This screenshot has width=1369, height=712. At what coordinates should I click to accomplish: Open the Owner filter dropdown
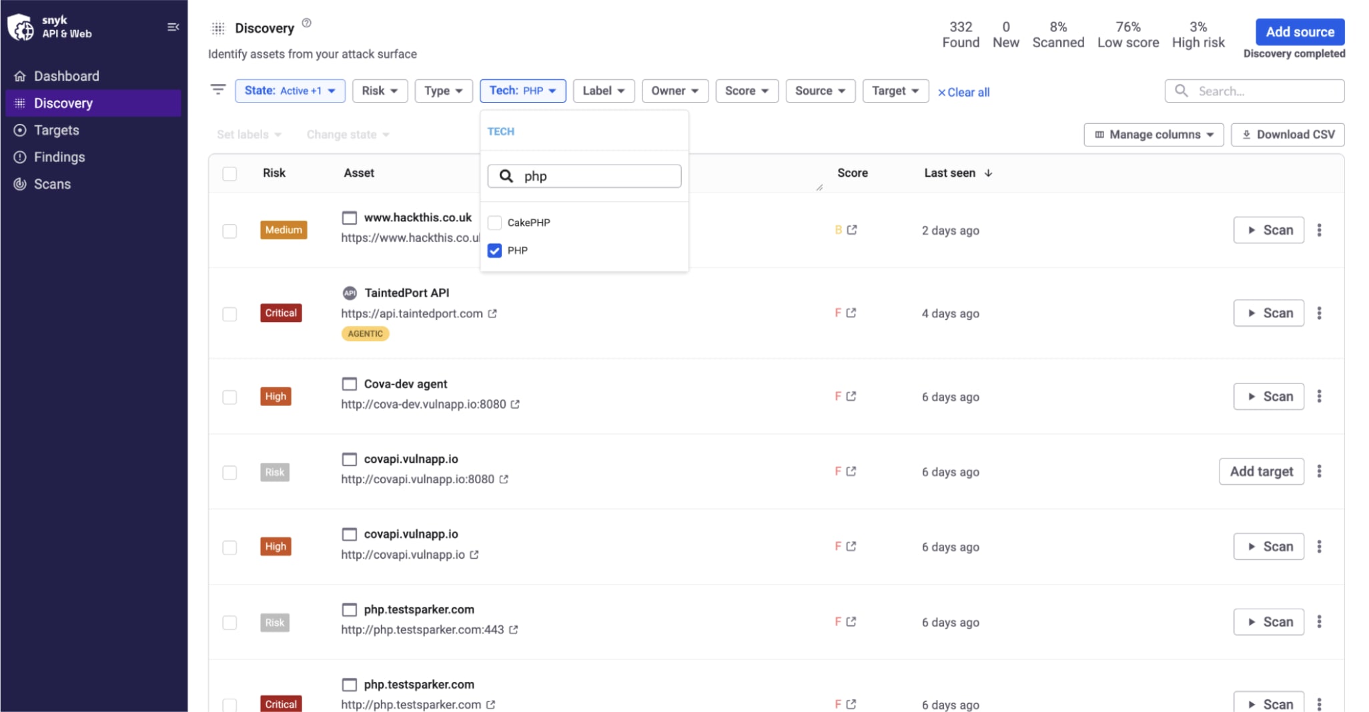pos(674,91)
